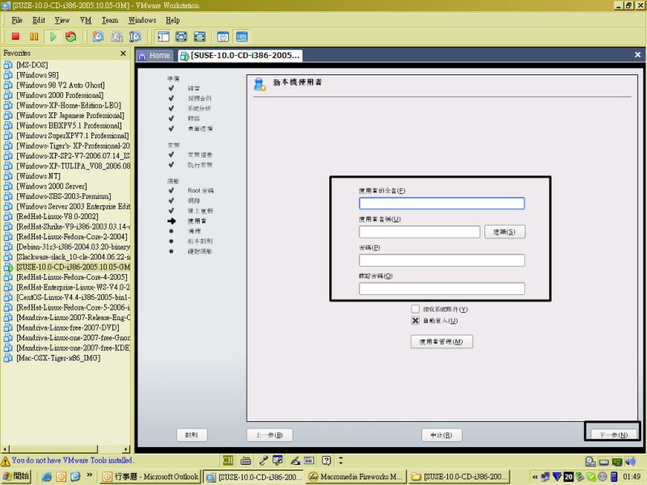
Task: Click the Abort (R) button
Action: pyautogui.click(x=442, y=435)
